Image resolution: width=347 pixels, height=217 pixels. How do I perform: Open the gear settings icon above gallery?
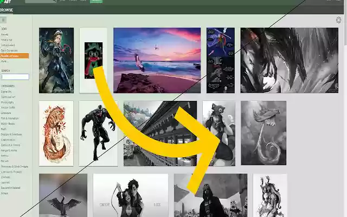coord(338,20)
